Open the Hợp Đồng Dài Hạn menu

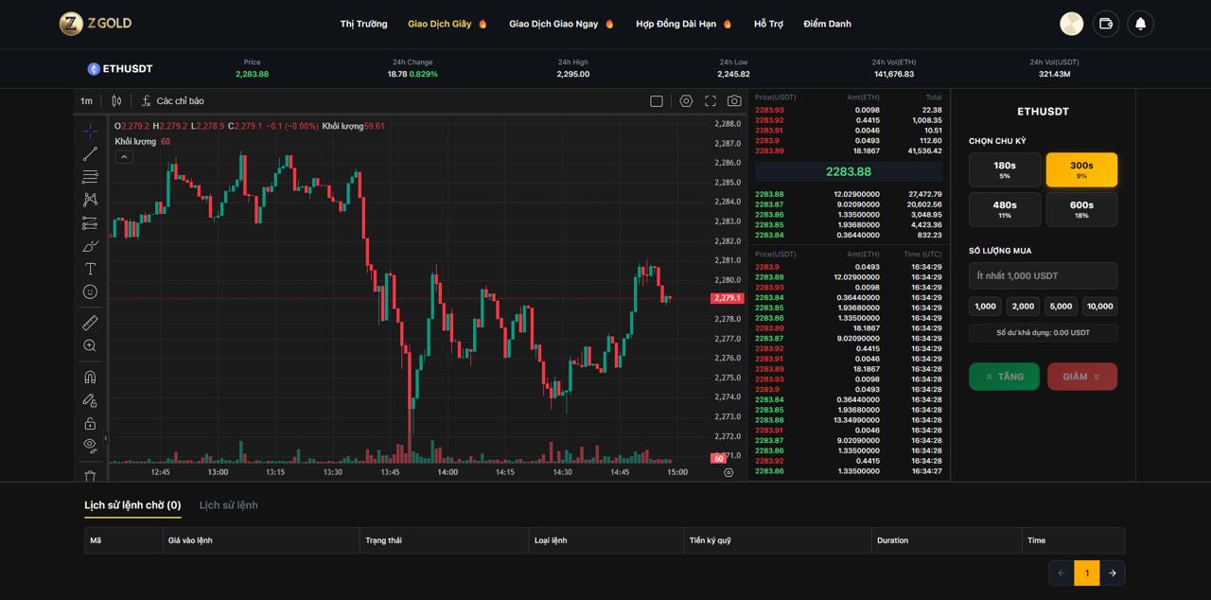click(x=684, y=24)
